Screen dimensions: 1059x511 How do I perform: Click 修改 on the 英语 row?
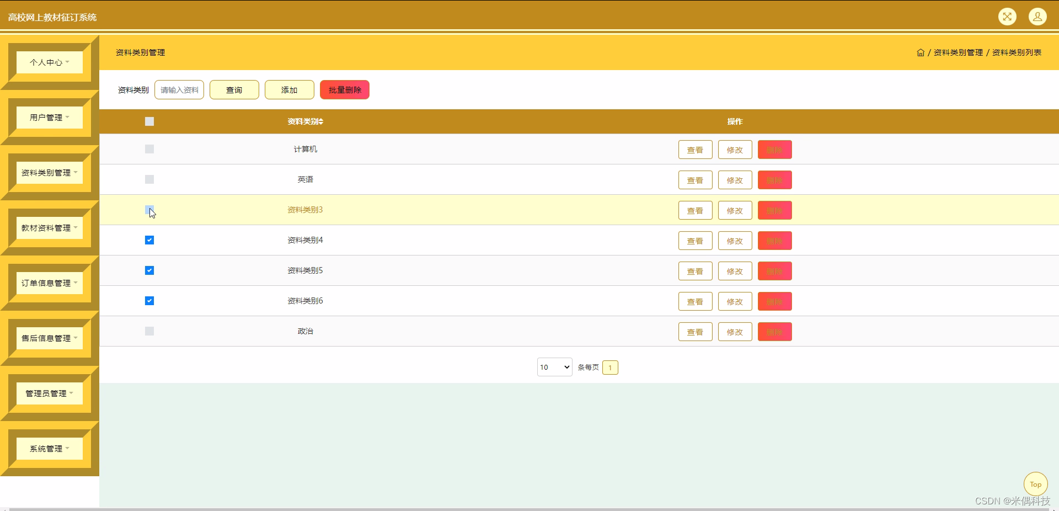point(734,179)
